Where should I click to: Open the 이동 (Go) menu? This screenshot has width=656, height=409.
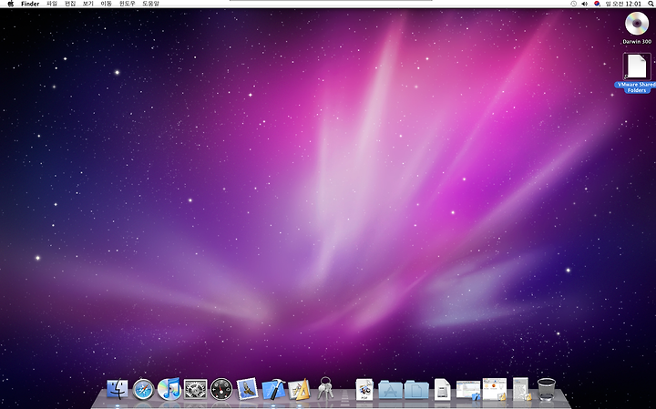[x=107, y=4]
